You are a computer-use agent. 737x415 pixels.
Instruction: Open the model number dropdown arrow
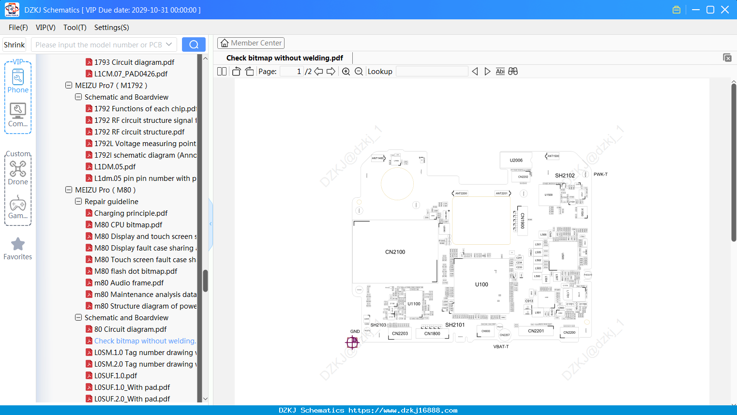coord(169,44)
